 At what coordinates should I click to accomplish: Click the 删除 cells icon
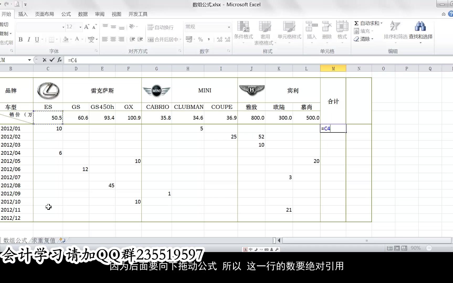[x=327, y=26]
